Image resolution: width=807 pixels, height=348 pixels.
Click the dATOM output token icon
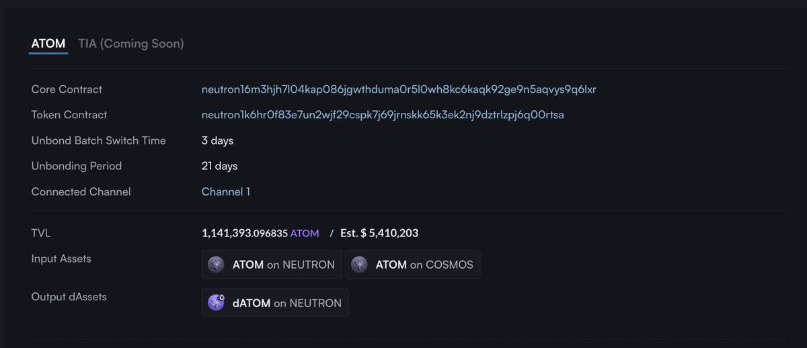click(216, 303)
